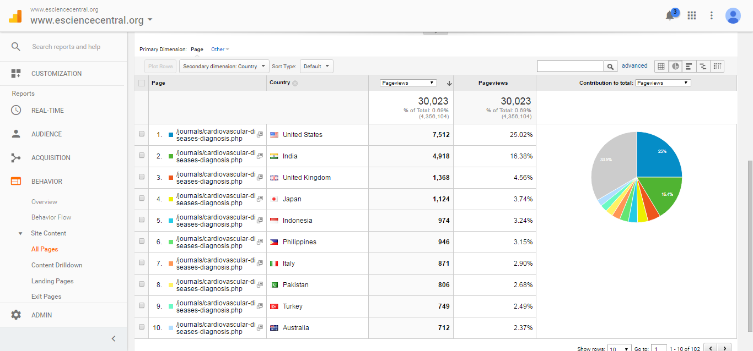Viewport: 753px width, 351px height.
Task: Click the Google Analytics logo
Action: pyautogui.click(x=15, y=16)
